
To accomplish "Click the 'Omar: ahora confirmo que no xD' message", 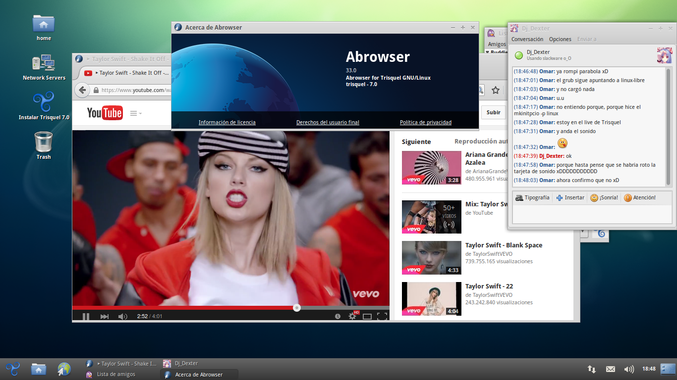I will (x=566, y=180).
